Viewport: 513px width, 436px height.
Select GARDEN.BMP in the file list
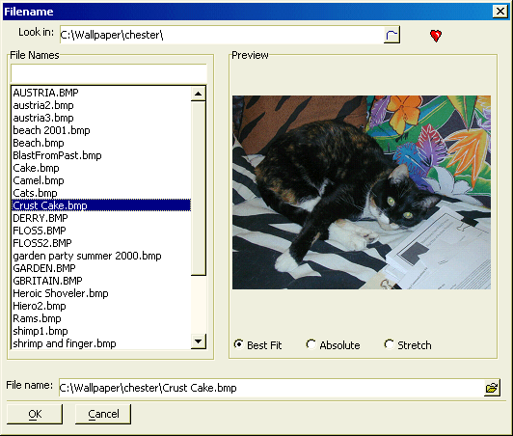[101, 268]
